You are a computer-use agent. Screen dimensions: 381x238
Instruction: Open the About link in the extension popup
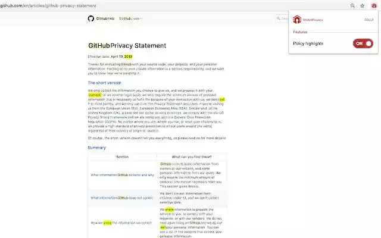click(368, 20)
